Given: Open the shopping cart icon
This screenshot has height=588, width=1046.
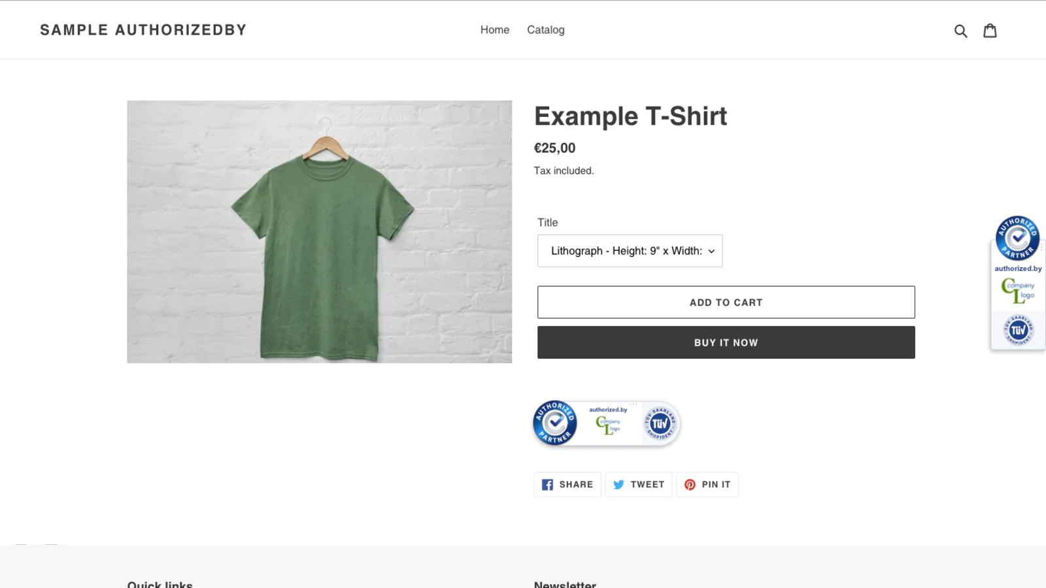Looking at the screenshot, I should click(990, 31).
